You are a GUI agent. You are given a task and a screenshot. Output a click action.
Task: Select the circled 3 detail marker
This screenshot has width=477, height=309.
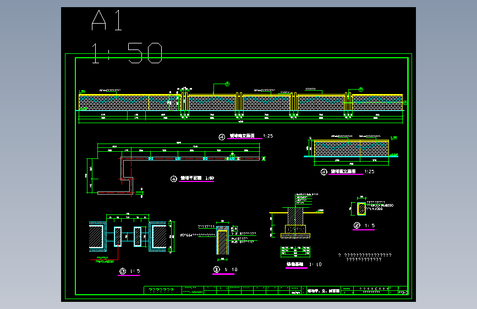click(123, 271)
